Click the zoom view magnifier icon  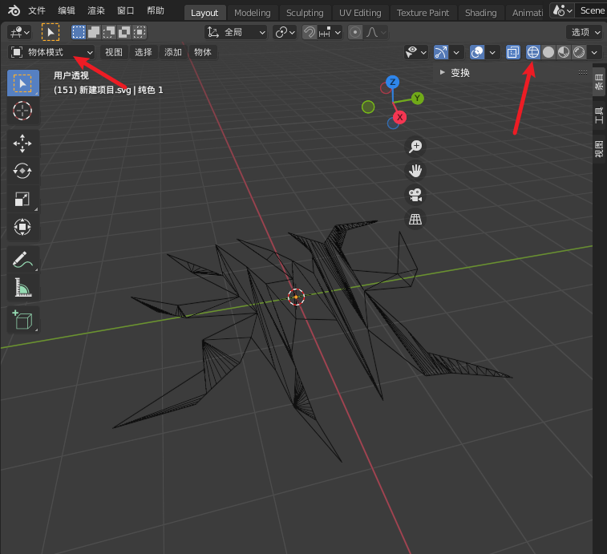point(415,147)
